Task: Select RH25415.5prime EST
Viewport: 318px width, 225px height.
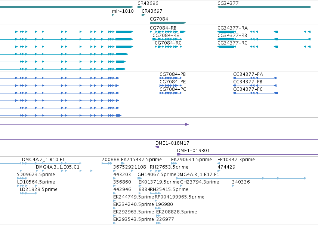Action: click(x=169, y=190)
